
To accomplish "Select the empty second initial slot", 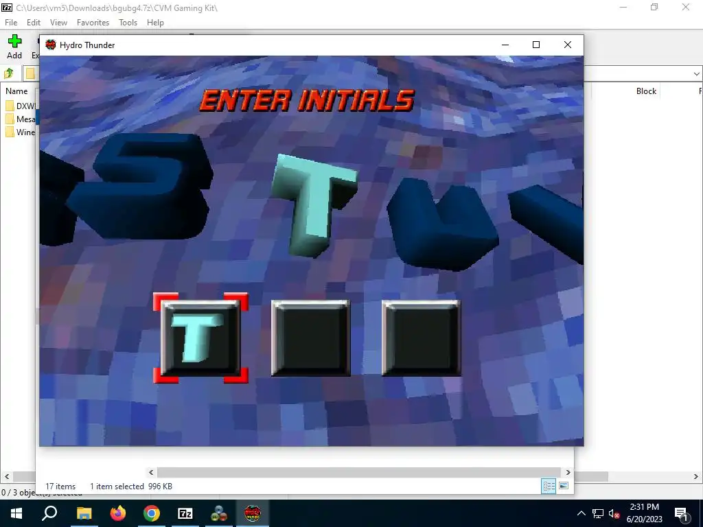I will coord(311,338).
